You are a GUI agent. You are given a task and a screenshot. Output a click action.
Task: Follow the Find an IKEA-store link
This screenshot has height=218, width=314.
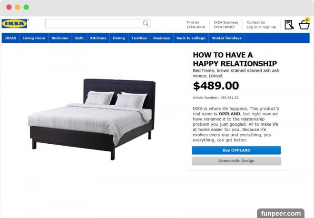click(196, 25)
